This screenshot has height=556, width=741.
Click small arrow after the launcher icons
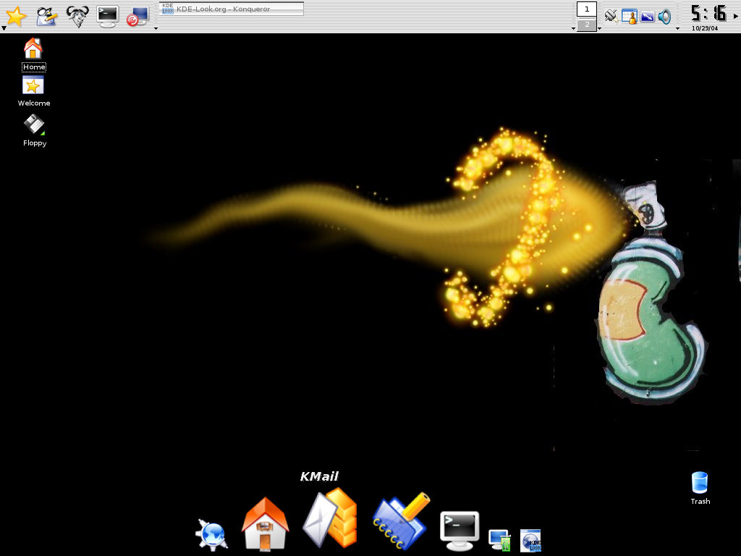156,28
